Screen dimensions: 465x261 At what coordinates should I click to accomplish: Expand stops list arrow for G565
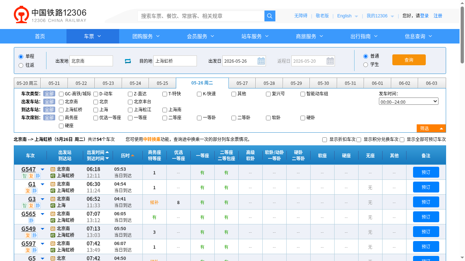point(43,214)
